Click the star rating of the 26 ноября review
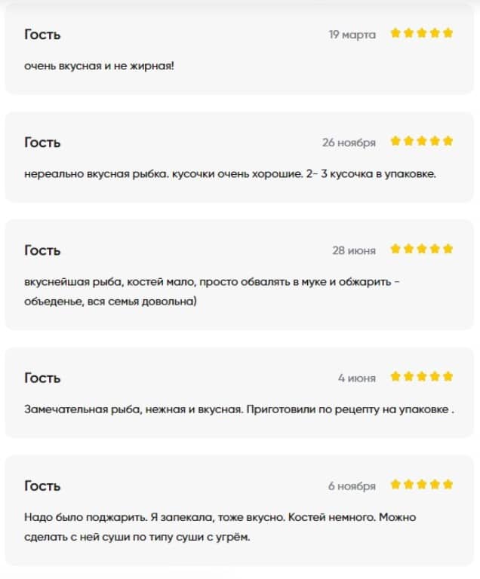 point(421,141)
